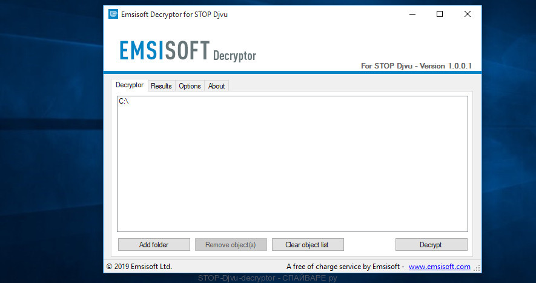This screenshot has width=536, height=283.
Task: Click the '© 2019 Emsisoft Ltd.' text
Action: pos(139,267)
